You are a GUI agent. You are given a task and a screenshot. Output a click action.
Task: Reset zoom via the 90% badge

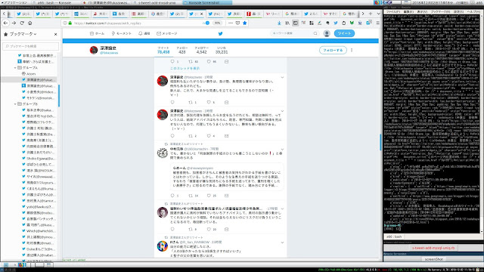pyautogui.click(x=218, y=23)
